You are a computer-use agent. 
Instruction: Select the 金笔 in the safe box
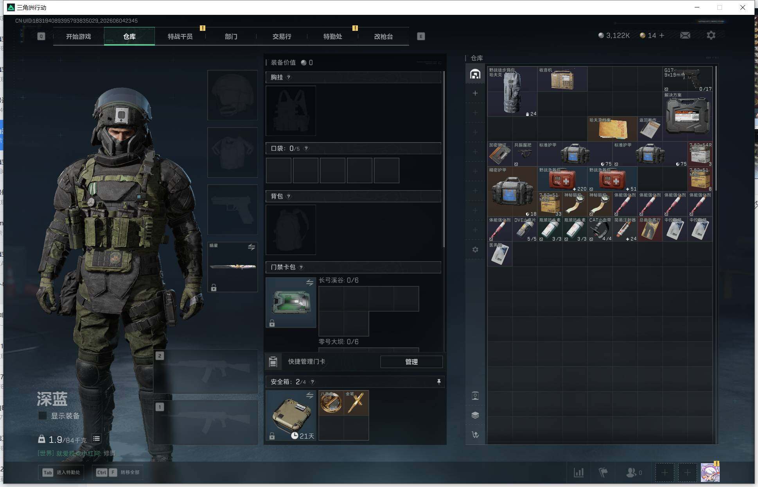click(x=356, y=403)
